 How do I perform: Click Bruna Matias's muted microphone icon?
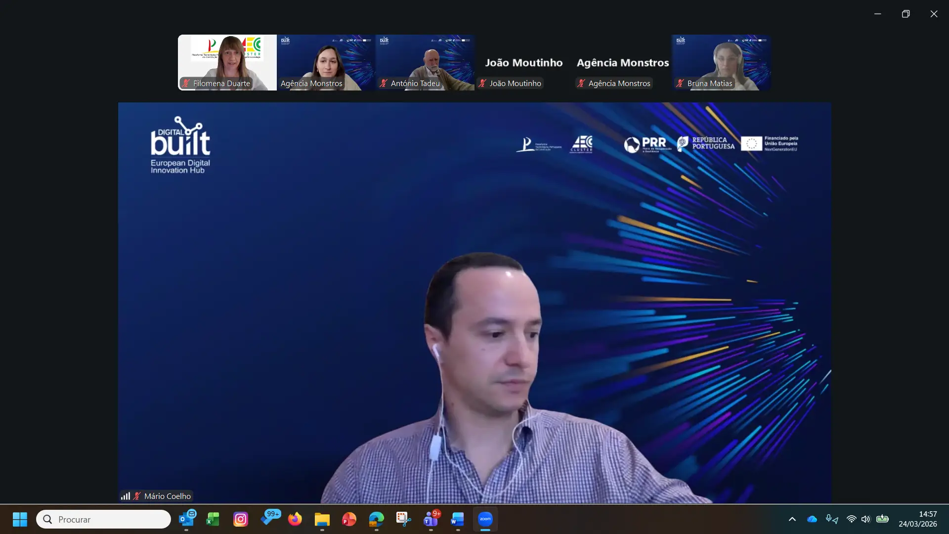pos(680,84)
